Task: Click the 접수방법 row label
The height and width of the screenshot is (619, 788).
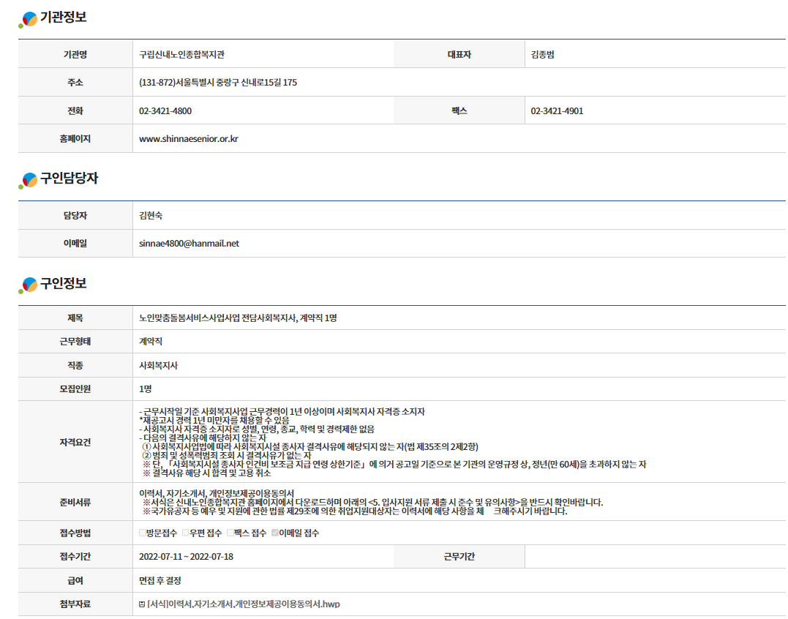Action: [75, 533]
